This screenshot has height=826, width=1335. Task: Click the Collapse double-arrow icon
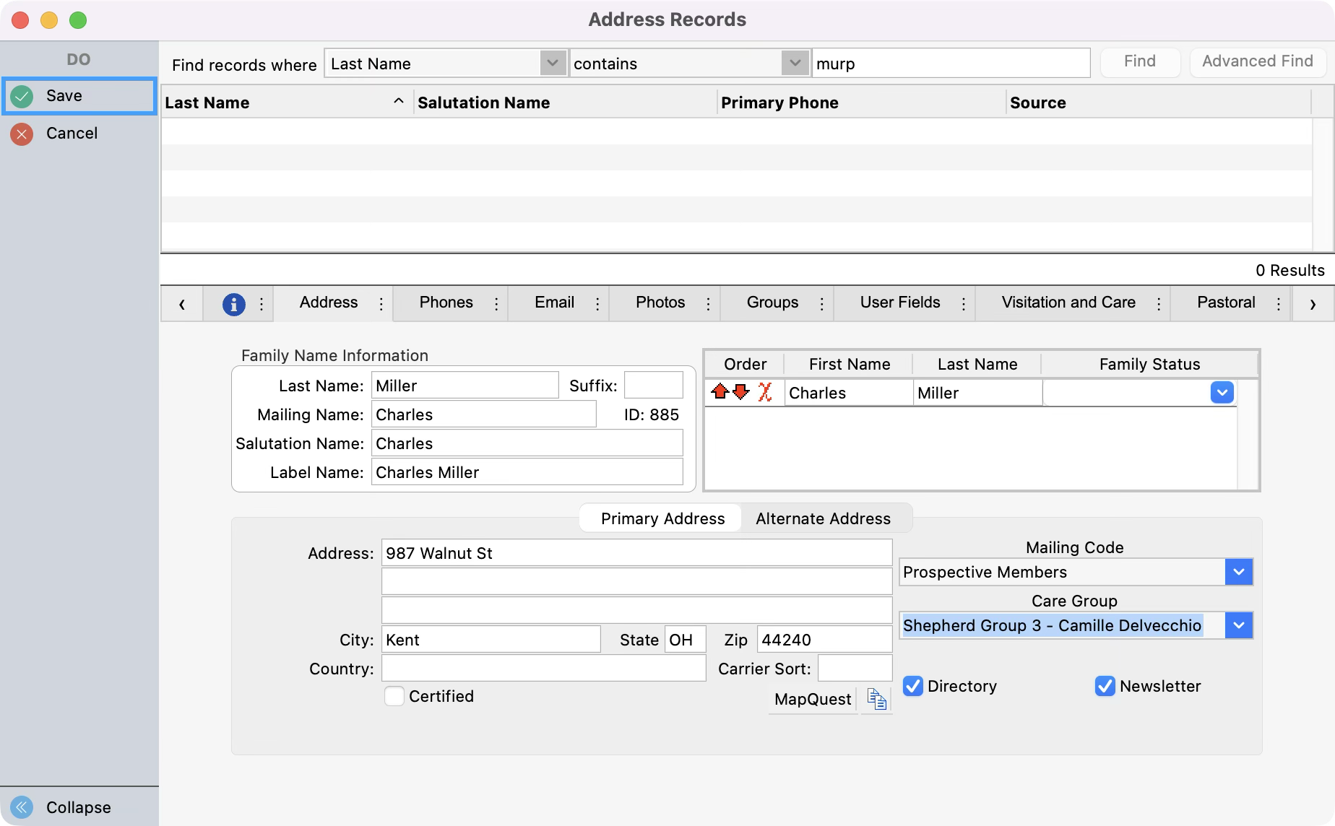22,807
